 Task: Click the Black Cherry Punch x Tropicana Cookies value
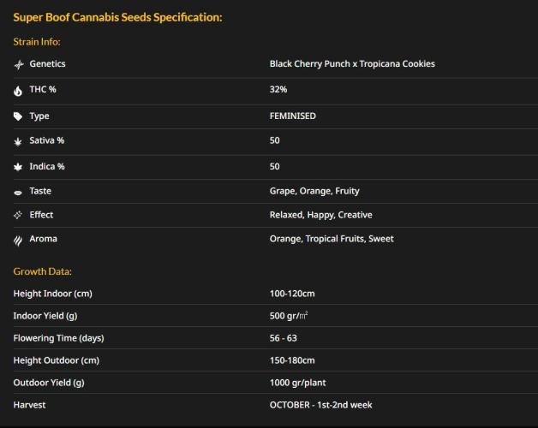[352, 64]
